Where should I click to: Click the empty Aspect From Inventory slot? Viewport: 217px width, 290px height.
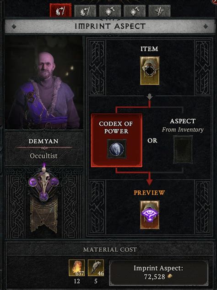pyautogui.click(x=183, y=150)
